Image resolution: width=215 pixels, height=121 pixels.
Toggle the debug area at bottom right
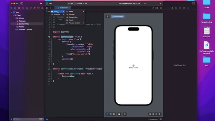(x=161, y=119)
